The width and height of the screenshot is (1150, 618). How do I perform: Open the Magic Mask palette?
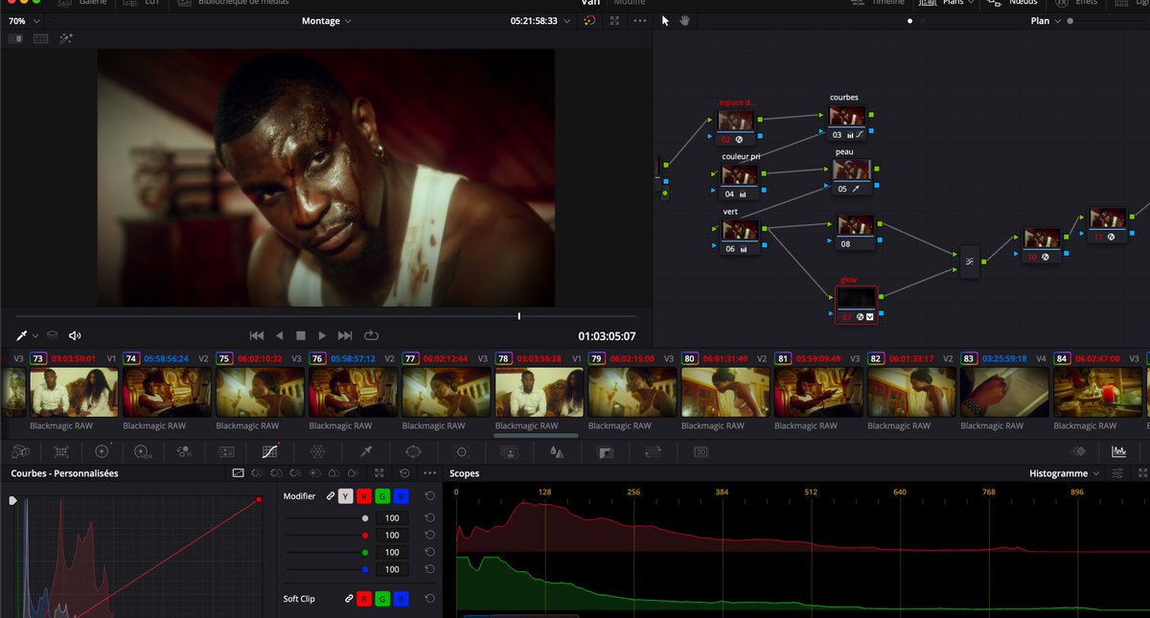click(x=510, y=450)
